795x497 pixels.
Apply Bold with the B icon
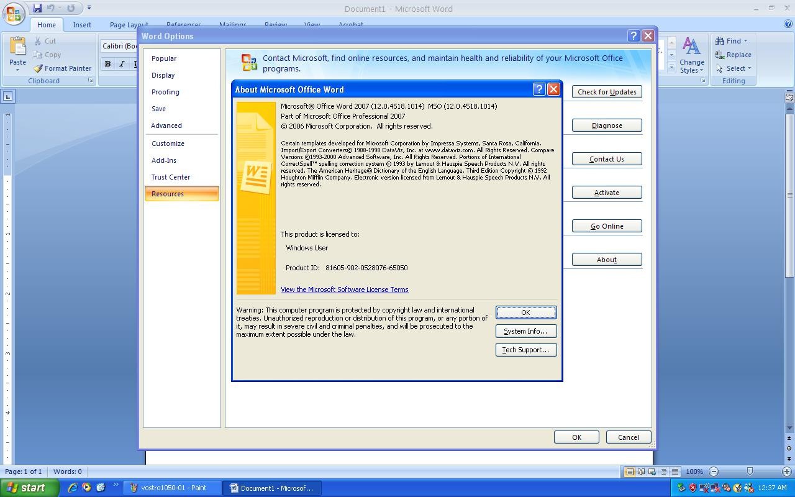(x=107, y=63)
